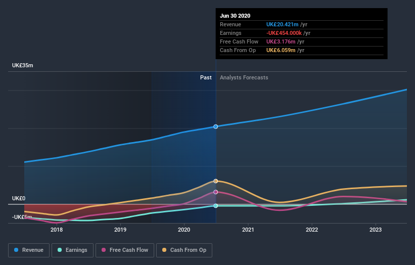The width and height of the screenshot is (415, 265).
Task: Click the UK£3.176m free cash flow value
Action: point(281,41)
